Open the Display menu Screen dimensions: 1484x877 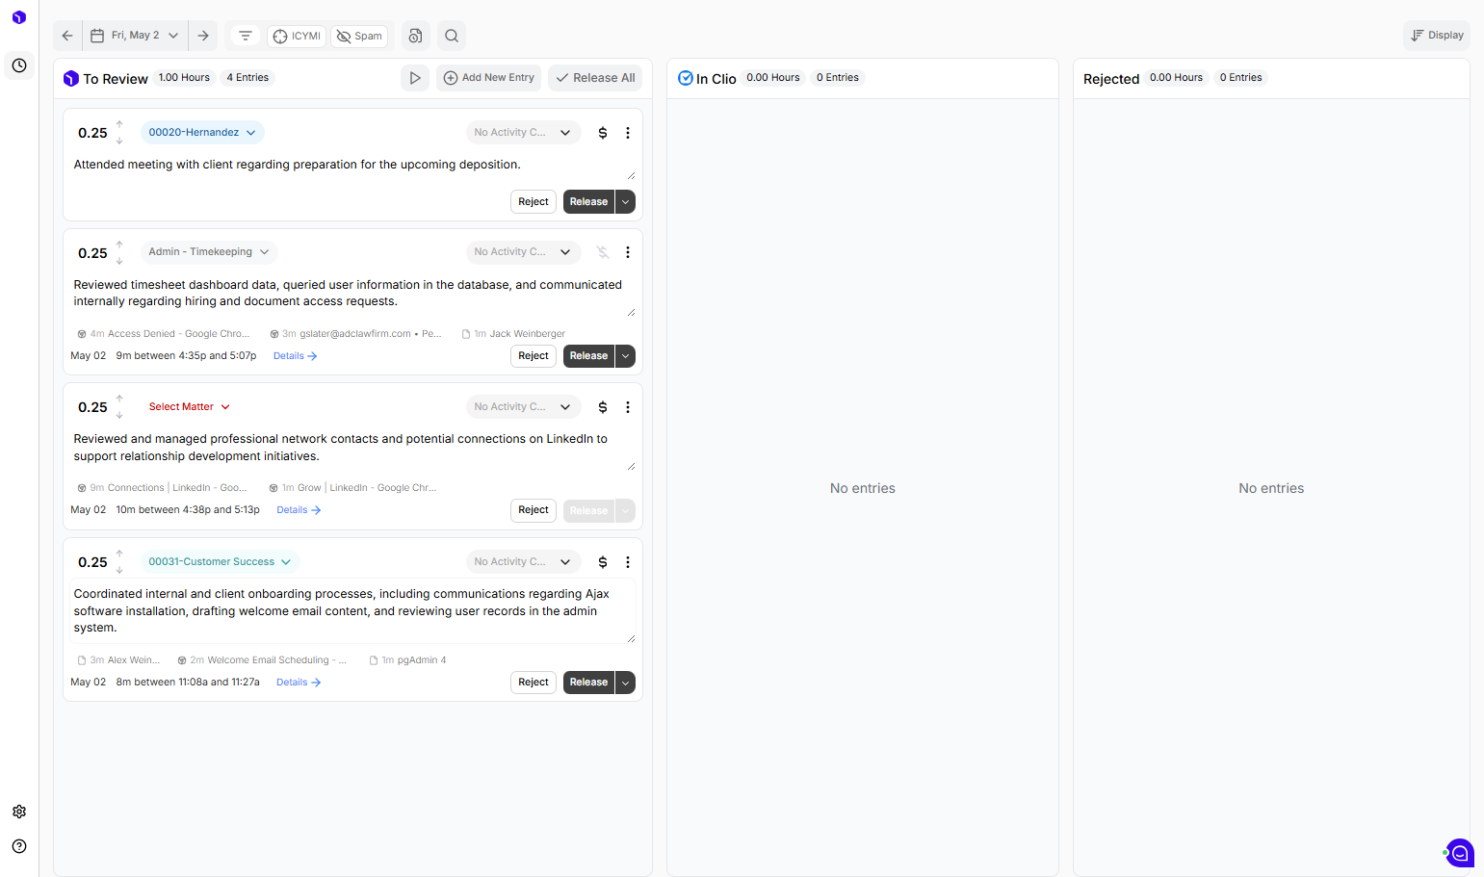click(x=1437, y=36)
